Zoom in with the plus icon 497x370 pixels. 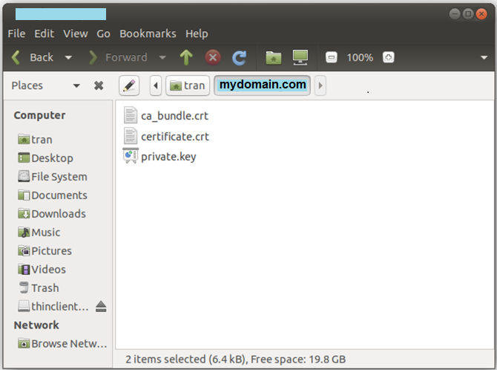388,58
